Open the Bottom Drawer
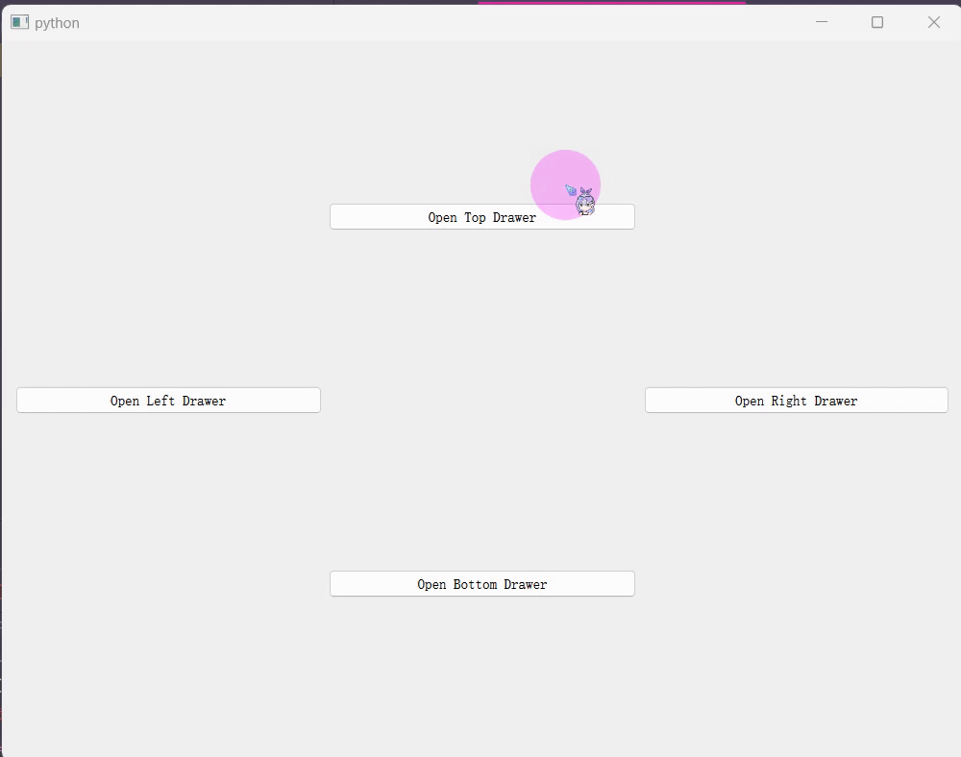The image size is (961, 757). pos(481,584)
